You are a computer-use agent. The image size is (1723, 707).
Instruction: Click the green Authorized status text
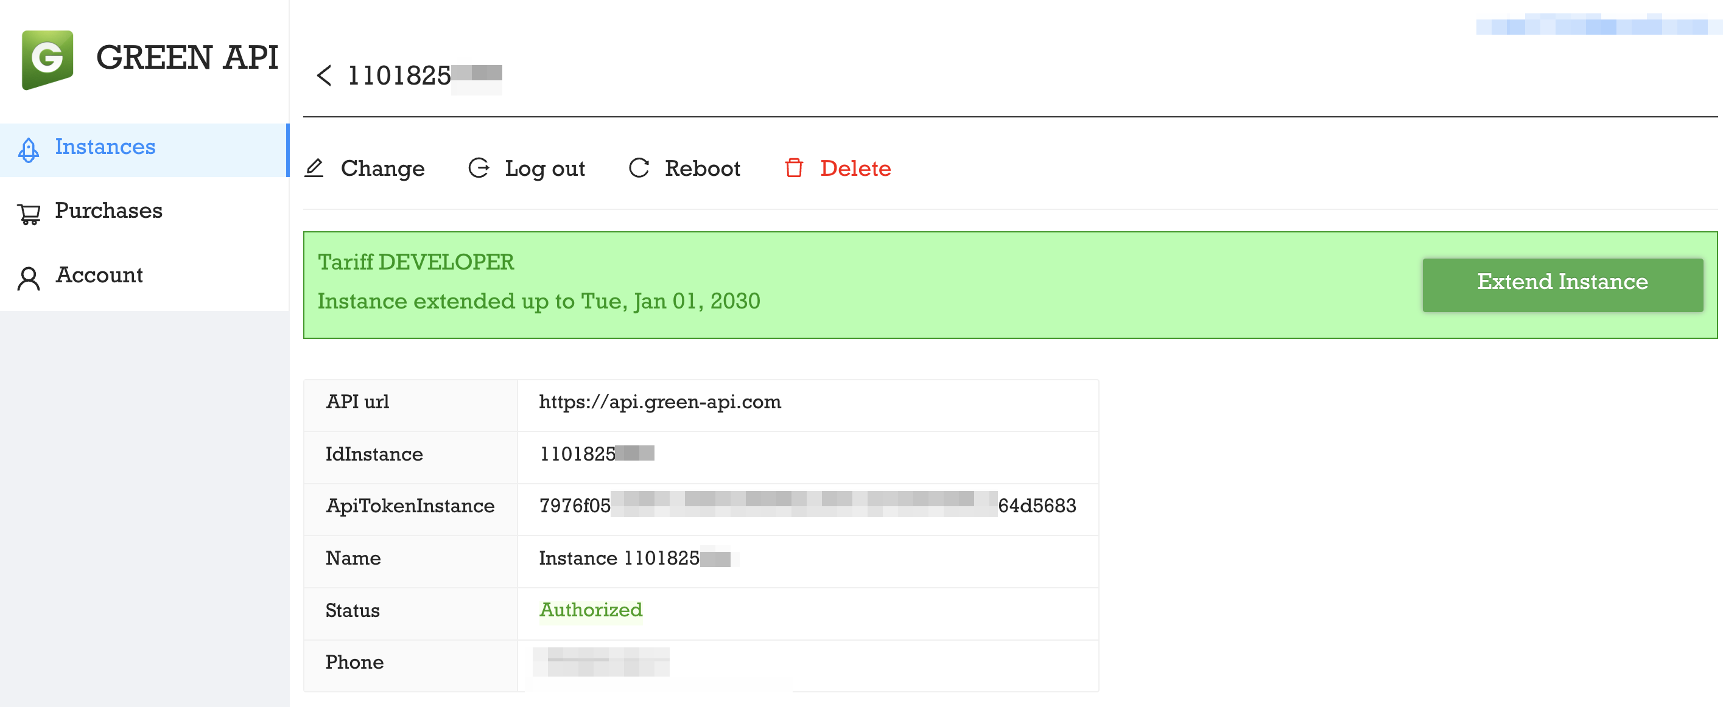coord(591,611)
